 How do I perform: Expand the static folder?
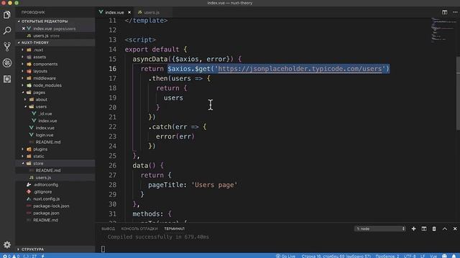click(x=38, y=156)
